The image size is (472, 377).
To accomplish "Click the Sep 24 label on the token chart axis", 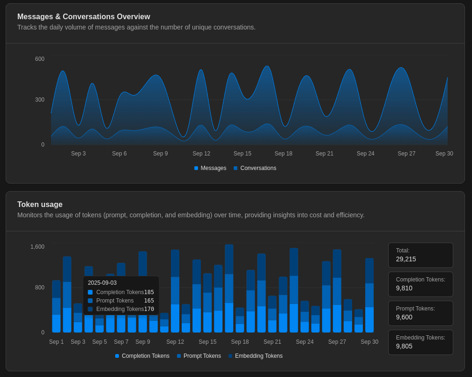I will 305,342.
